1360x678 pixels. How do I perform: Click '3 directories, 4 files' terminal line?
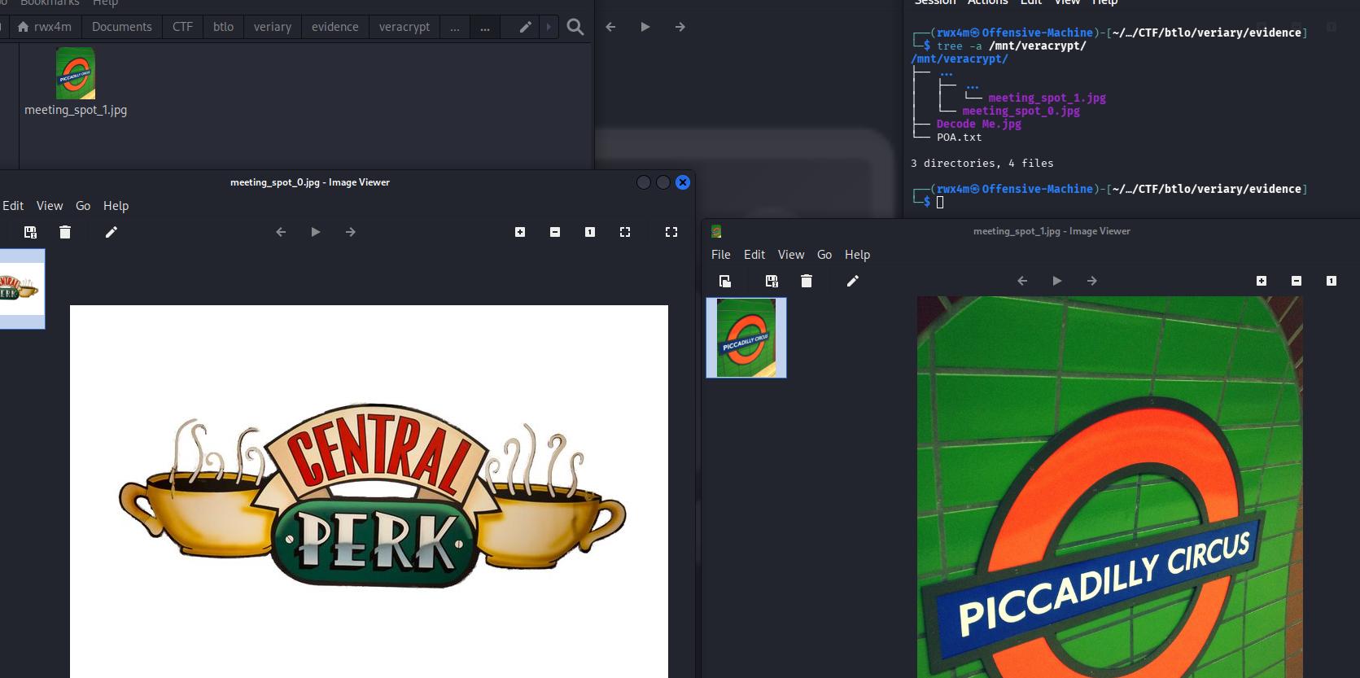tap(982, 163)
